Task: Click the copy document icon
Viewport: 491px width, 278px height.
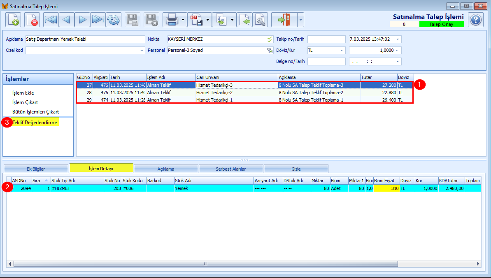Action: 221,20
